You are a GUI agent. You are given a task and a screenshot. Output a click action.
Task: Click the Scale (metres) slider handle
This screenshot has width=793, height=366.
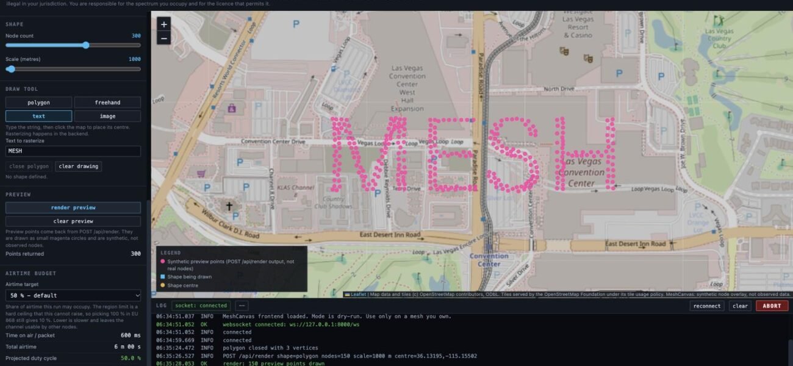point(11,69)
